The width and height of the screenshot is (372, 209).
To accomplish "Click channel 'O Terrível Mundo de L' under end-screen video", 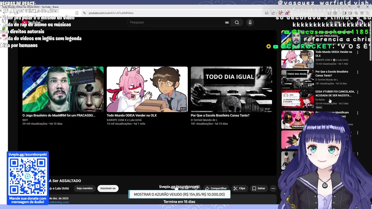I will (204, 120).
